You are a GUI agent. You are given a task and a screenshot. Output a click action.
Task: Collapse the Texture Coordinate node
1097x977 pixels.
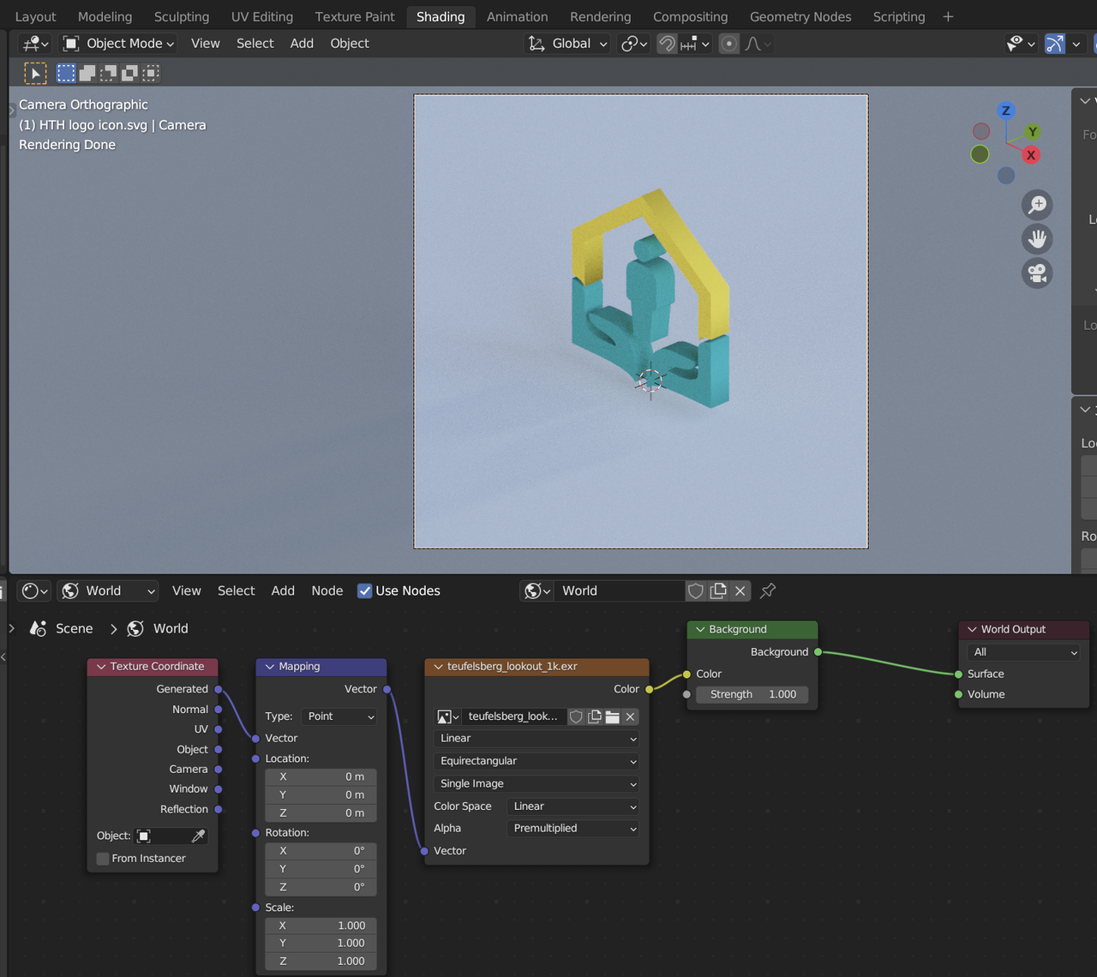(x=101, y=667)
